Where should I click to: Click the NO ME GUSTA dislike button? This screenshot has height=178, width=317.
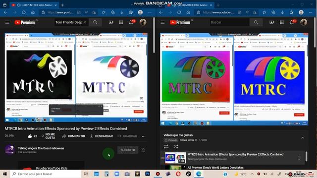(48, 136)
